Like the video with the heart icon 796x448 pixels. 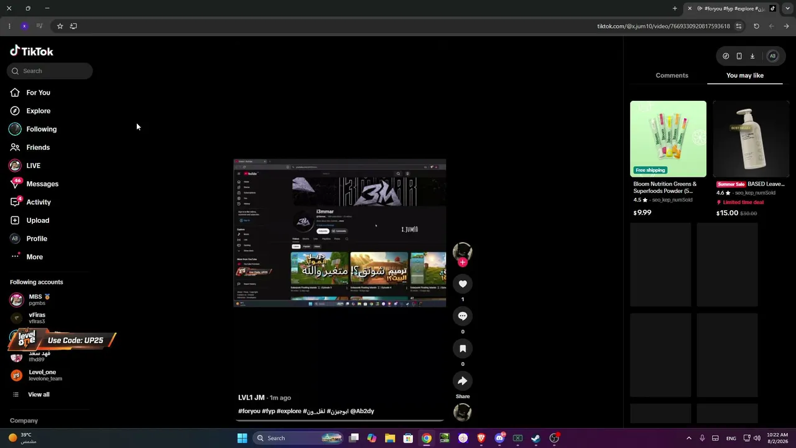pyautogui.click(x=462, y=284)
